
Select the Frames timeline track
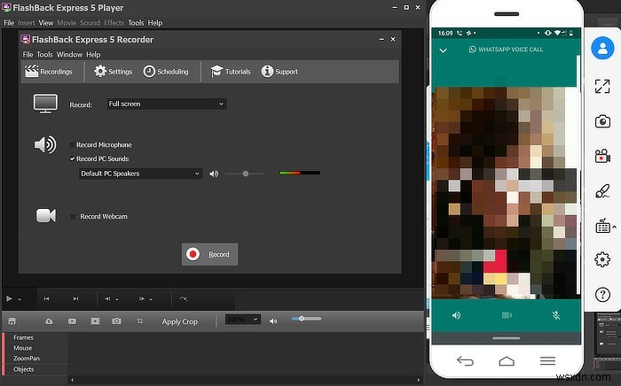pyautogui.click(x=23, y=337)
